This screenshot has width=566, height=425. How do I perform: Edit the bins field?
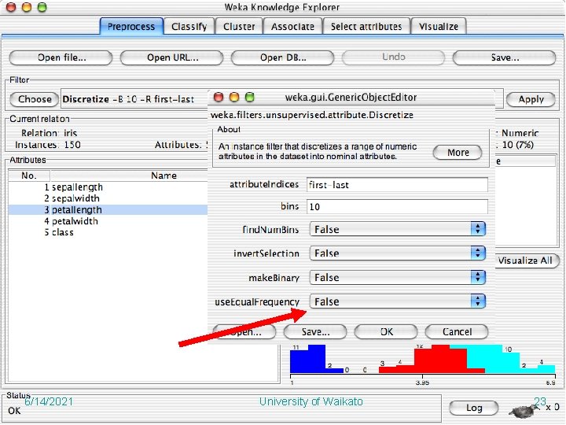point(397,206)
